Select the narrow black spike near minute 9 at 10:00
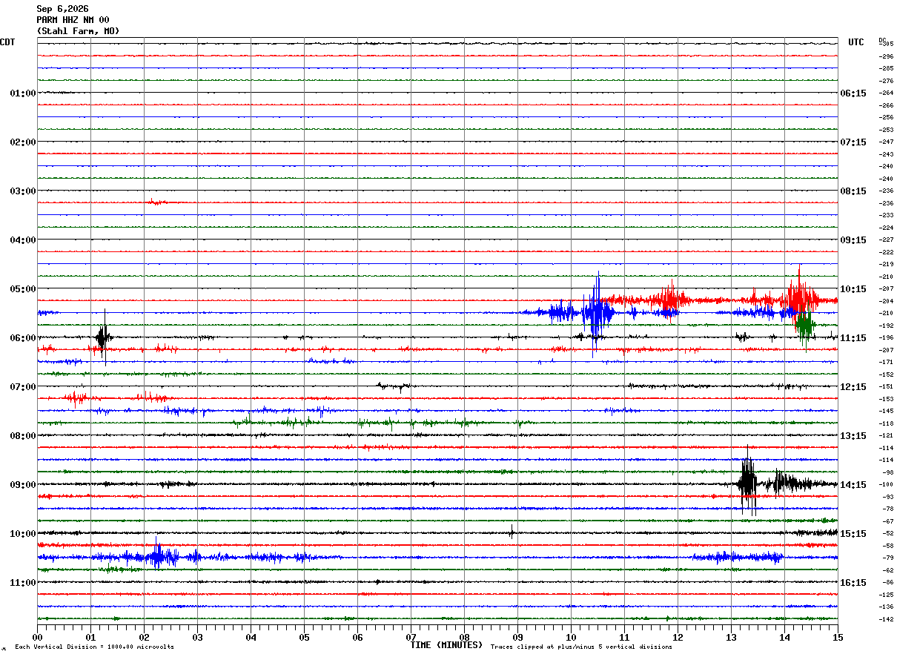The width and height of the screenshot is (897, 657). click(512, 532)
